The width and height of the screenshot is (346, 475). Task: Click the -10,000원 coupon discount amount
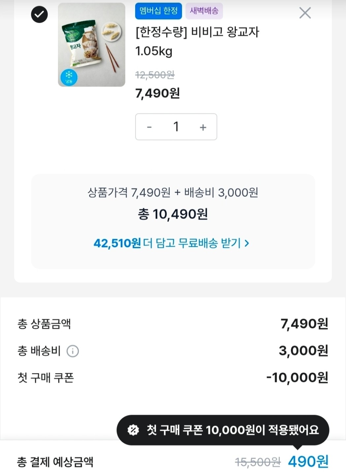[x=297, y=378]
